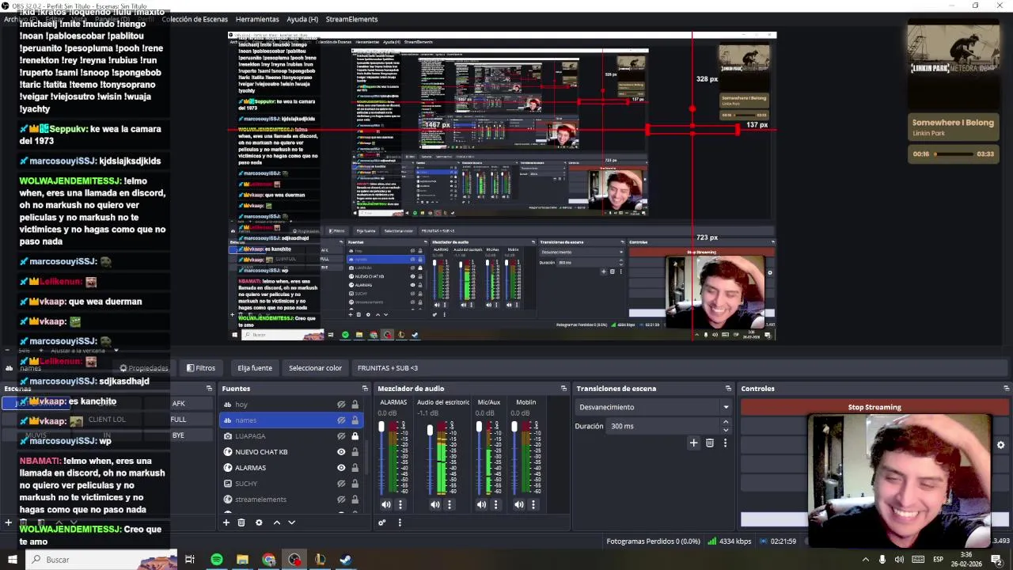Image resolution: width=1013 pixels, height=570 pixels.
Task: Open Mic/Aux channel options menu
Action: pos(498,504)
